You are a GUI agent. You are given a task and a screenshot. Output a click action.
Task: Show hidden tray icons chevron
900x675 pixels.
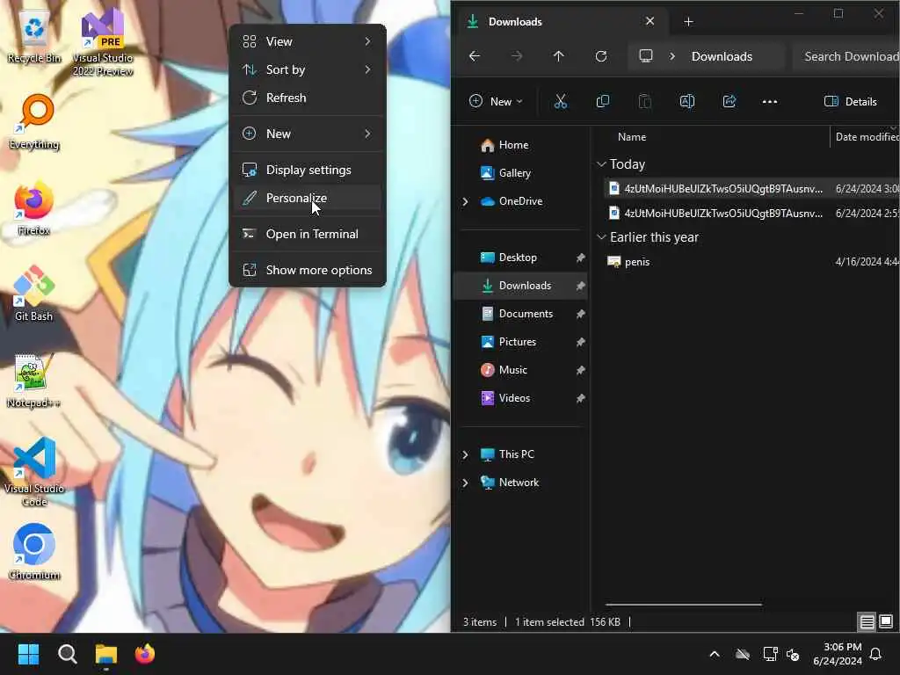pos(715,654)
